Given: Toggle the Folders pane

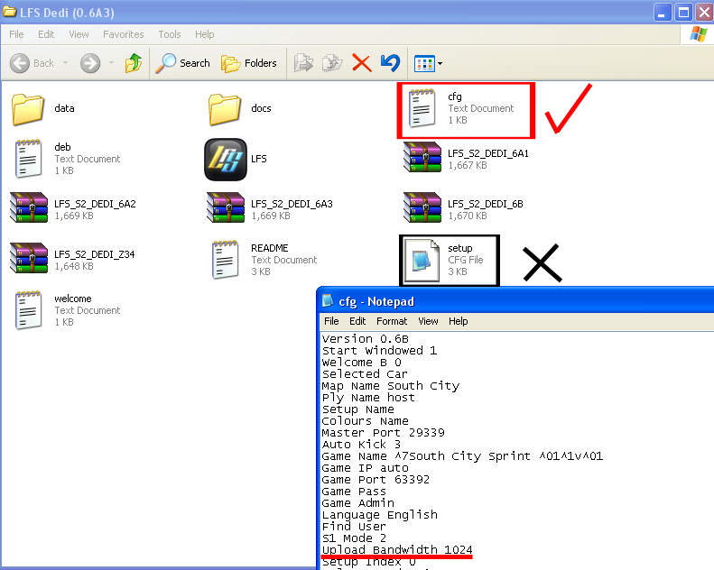Looking at the screenshot, I should (x=249, y=63).
